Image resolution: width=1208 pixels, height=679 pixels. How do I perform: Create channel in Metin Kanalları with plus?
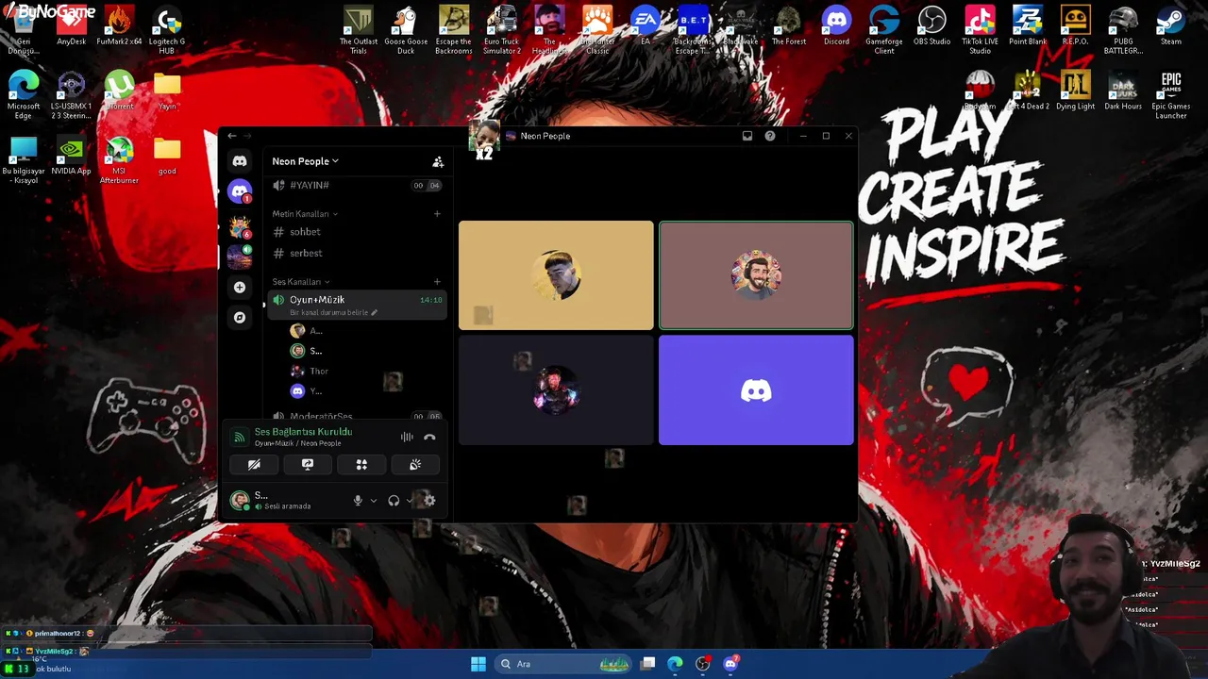point(437,214)
